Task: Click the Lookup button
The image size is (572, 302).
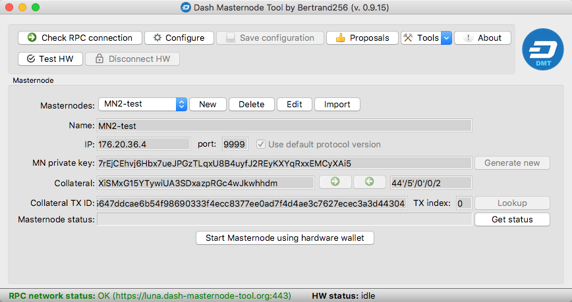Action: [512, 203]
